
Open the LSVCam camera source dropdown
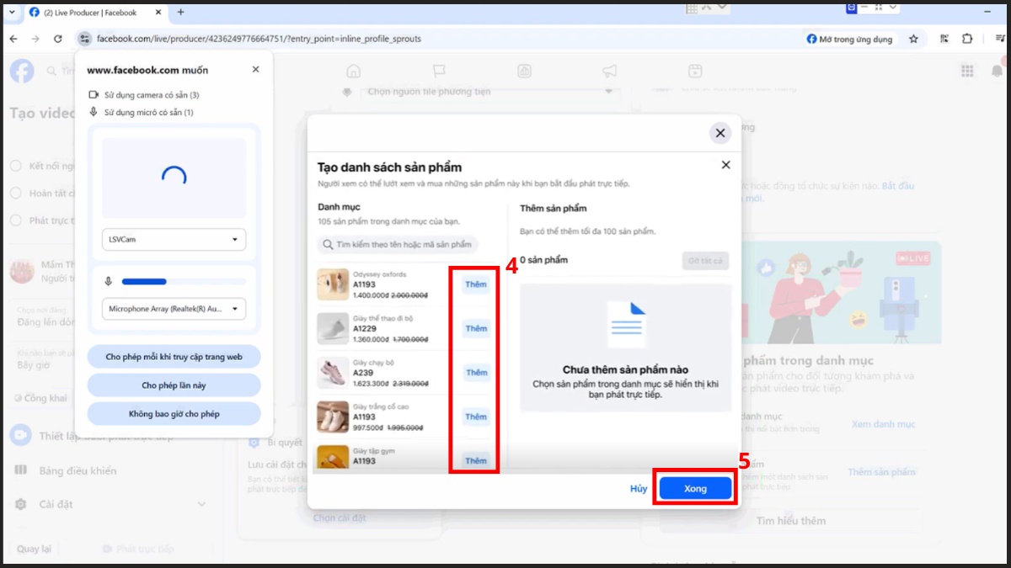coord(173,239)
